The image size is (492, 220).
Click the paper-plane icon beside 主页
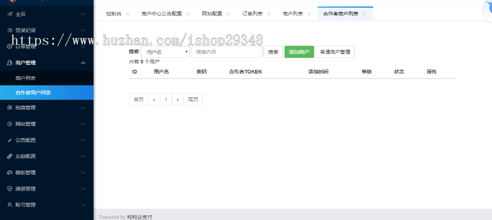click(10, 14)
